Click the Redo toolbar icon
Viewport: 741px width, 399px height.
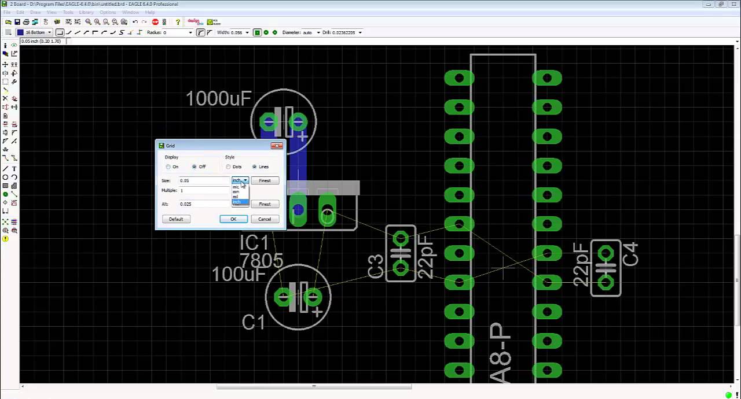pyautogui.click(x=144, y=22)
